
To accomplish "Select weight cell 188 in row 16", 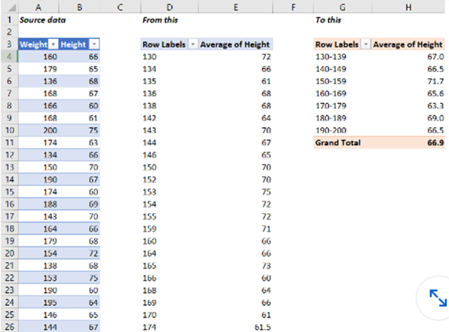I will (x=38, y=204).
